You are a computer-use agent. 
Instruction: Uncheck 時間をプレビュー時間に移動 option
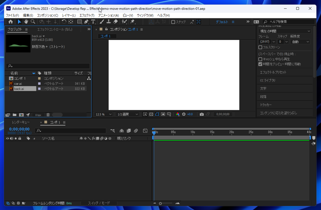[260, 64]
